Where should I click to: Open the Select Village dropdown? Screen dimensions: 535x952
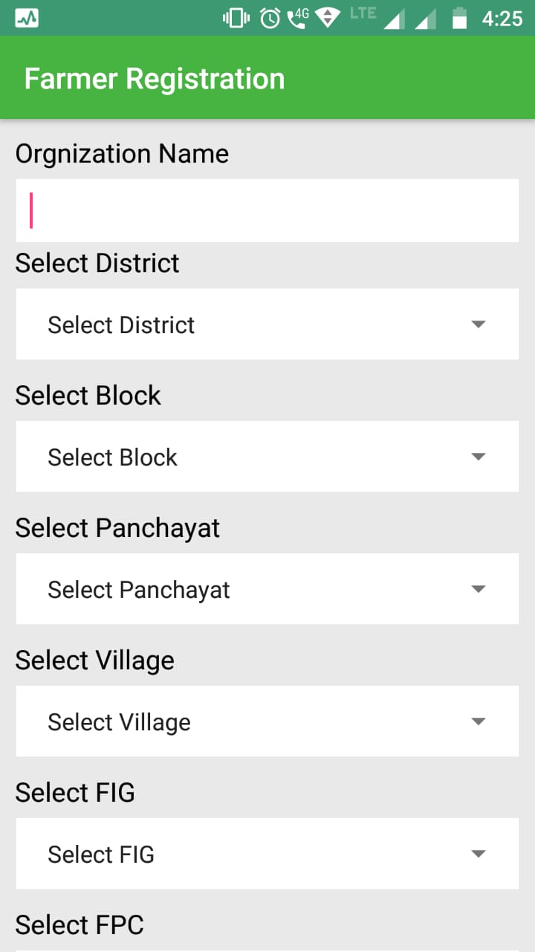coord(267,721)
